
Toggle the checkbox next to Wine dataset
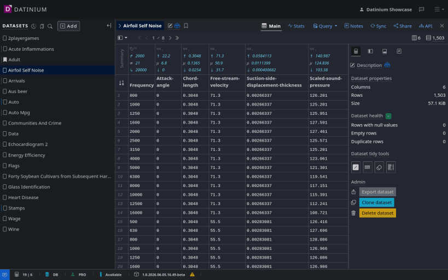4,229
